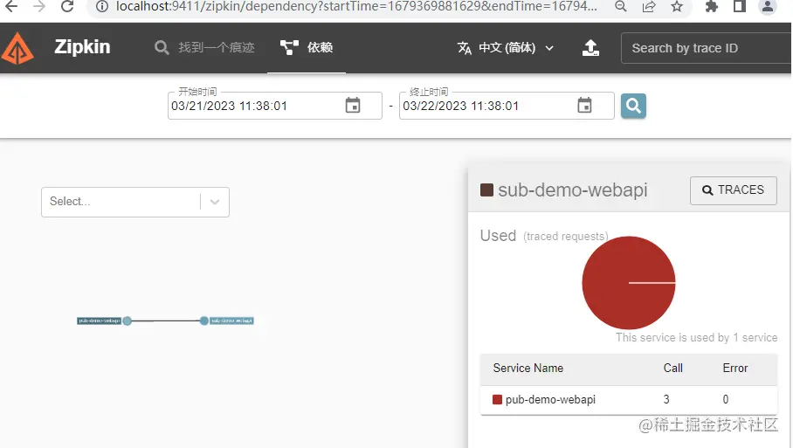Click the Zipkin title text

(82, 47)
